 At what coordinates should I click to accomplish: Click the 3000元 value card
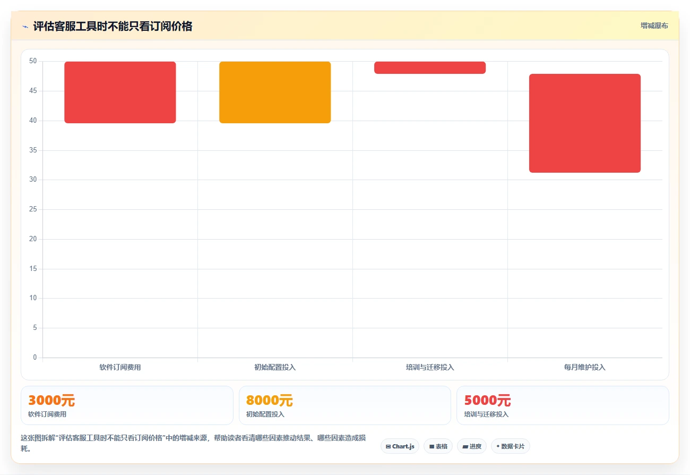[127, 405]
